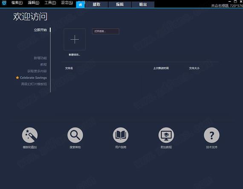Open the monitor additional tutorials icon
The width and height of the screenshot is (243, 189).
tap(166, 135)
